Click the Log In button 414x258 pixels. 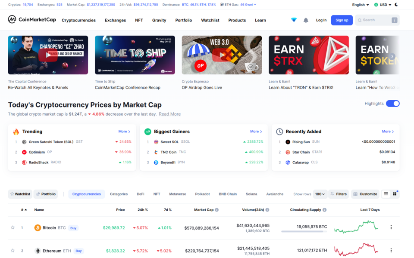[x=321, y=20]
